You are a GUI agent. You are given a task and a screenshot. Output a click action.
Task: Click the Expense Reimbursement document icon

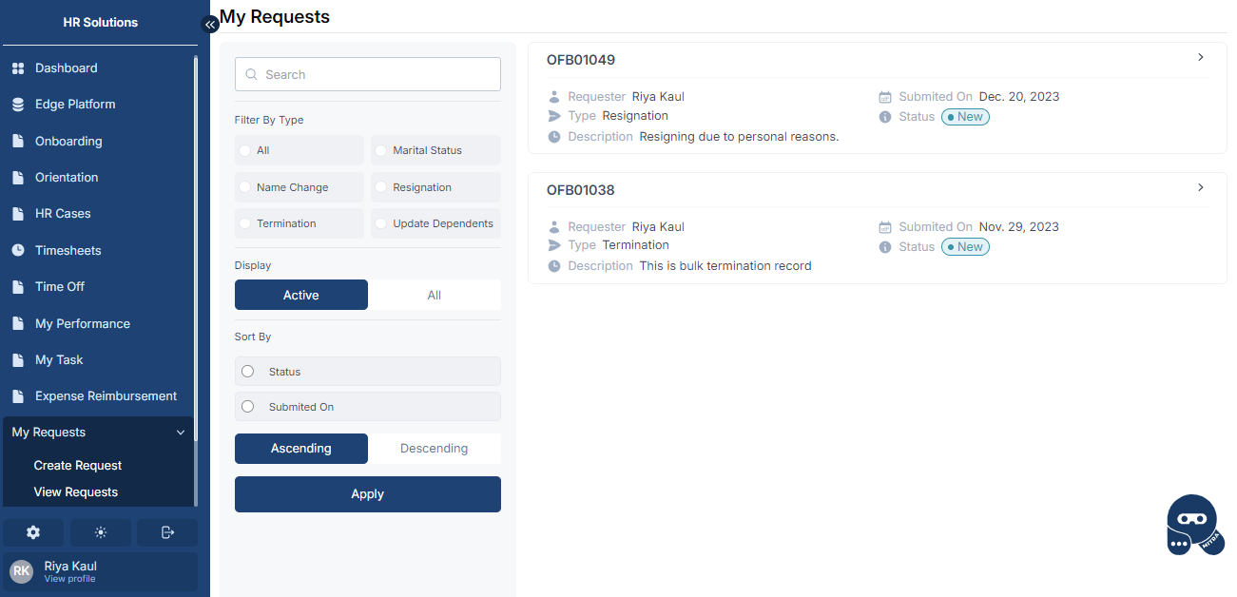17,396
